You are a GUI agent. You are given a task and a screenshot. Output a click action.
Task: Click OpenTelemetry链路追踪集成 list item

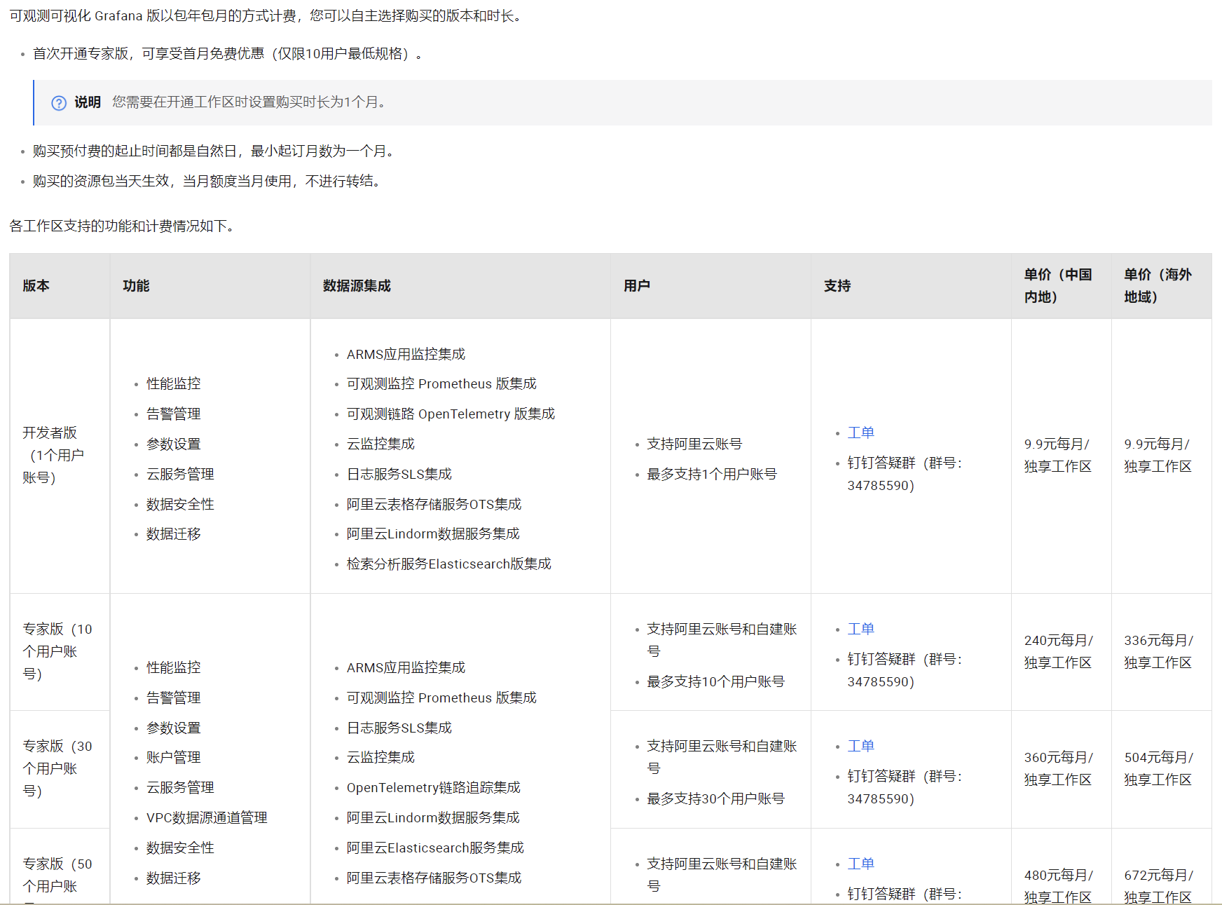click(433, 788)
